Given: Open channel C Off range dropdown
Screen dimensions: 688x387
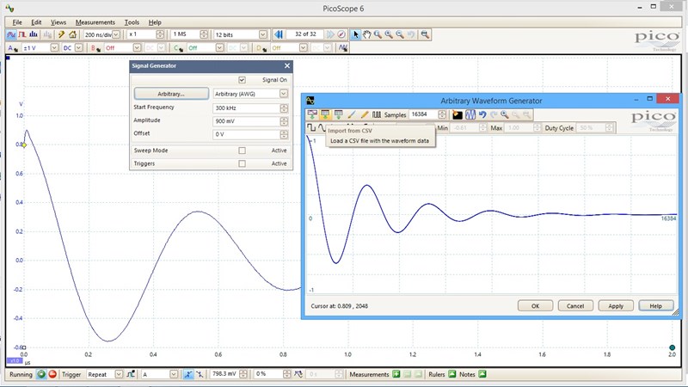Looking at the screenshot, I should (x=219, y=47).
